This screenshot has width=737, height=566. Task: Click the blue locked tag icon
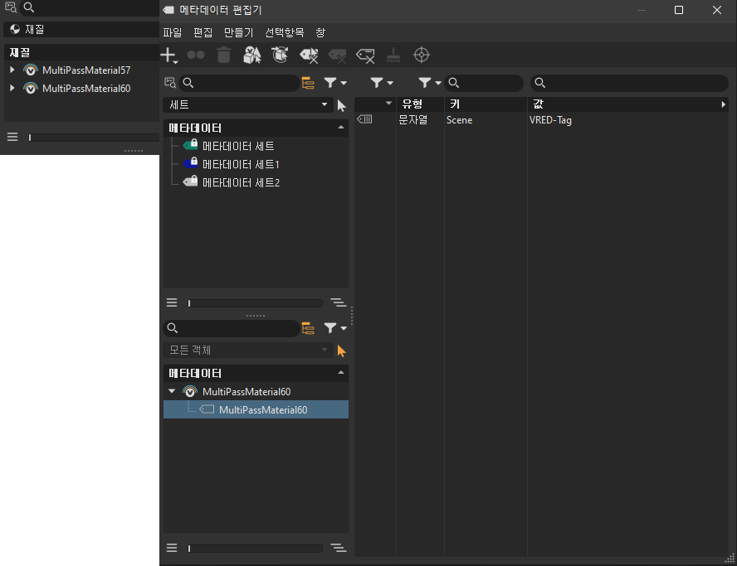tap(190, 163)
